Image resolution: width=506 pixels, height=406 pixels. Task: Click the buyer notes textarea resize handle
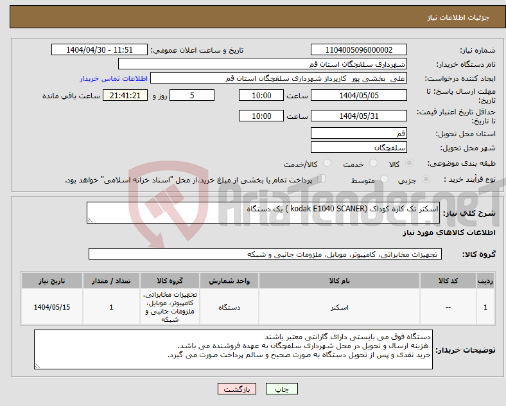[37, 366]
